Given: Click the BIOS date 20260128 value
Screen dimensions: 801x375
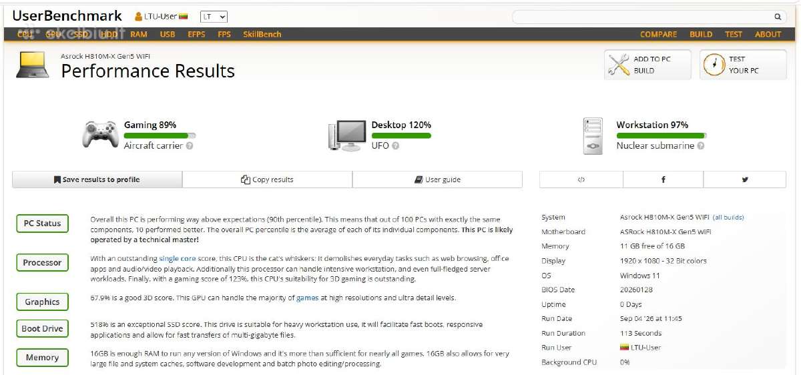Looking at the screenshot, I should coord(635,290).
